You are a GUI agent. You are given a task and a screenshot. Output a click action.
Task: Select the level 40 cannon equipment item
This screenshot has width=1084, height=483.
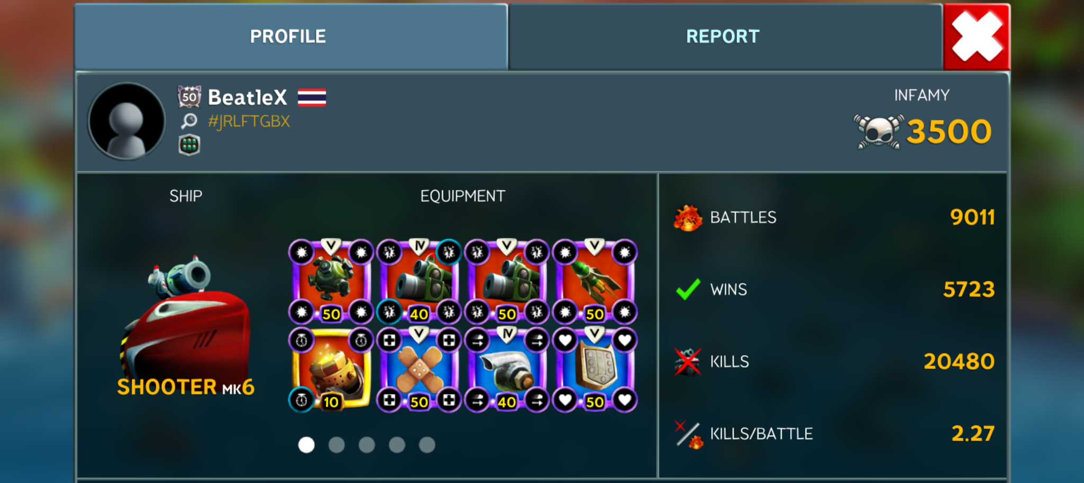(419, 281)
